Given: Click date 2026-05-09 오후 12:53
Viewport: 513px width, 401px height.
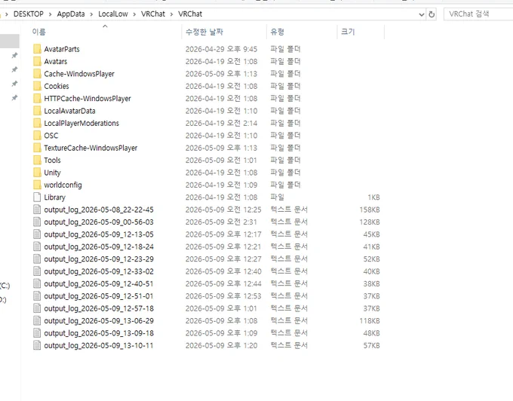Looking at the screenshot, I should [x=223, y=296].
